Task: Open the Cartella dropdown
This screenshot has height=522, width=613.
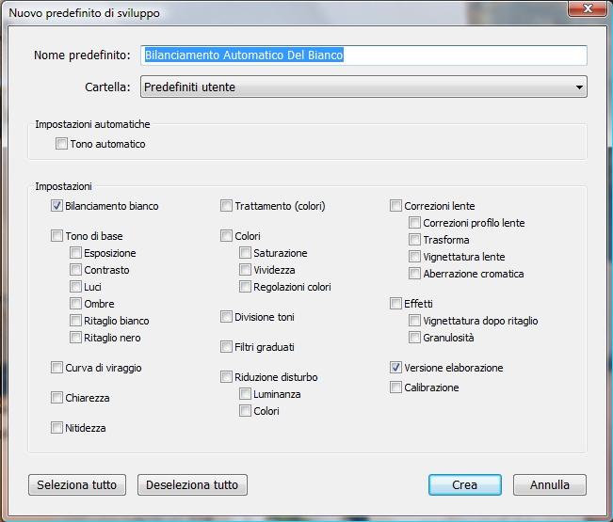Action: pyautogui.click(x=363, y=87)
